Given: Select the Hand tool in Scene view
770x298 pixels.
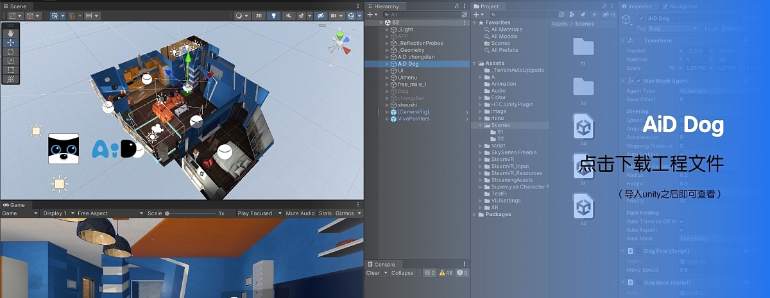Looking at the screenshot, I should tap(11, 33).
